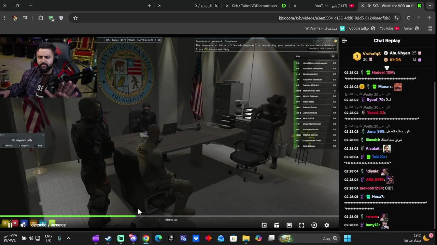The image size is (437, 245).
Task: Open YouTube bookmark in bookmarks bar
Action: (x=390, y=29)
